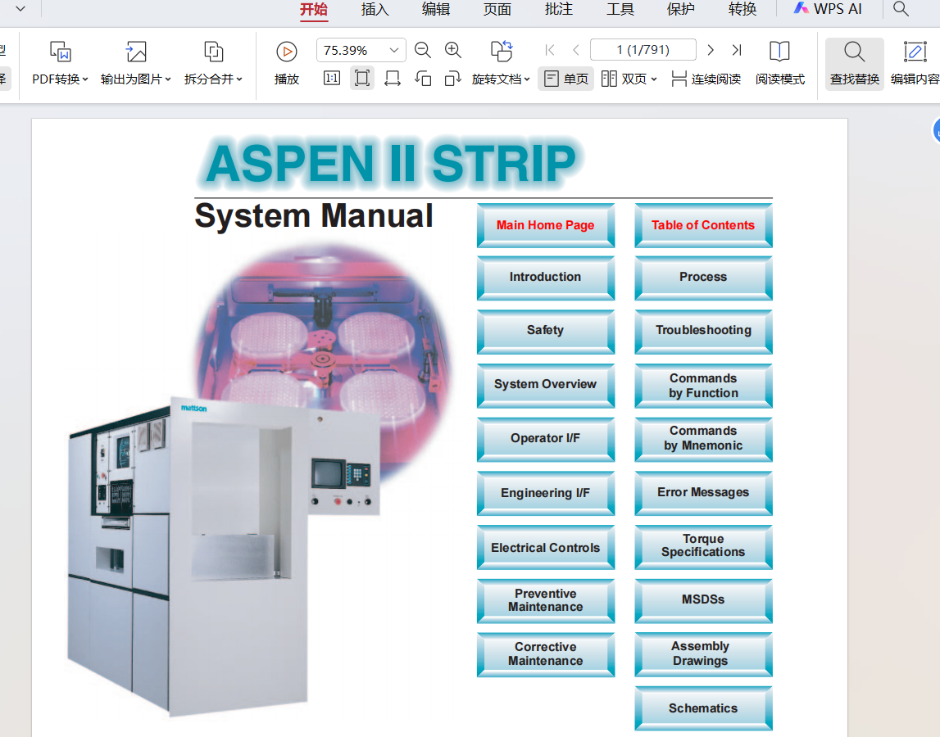Toggle single page view mode
940x737 pixels.
tap(566, 79)
